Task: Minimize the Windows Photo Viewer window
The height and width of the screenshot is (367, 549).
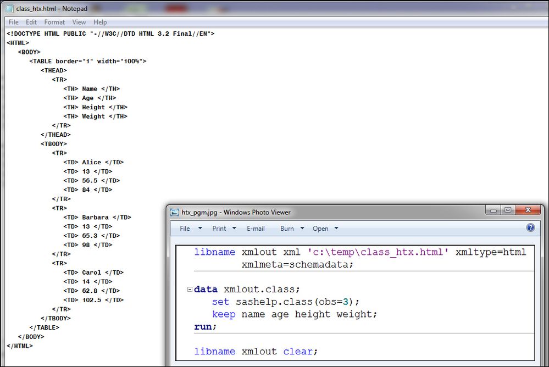Action: (494, 210)
